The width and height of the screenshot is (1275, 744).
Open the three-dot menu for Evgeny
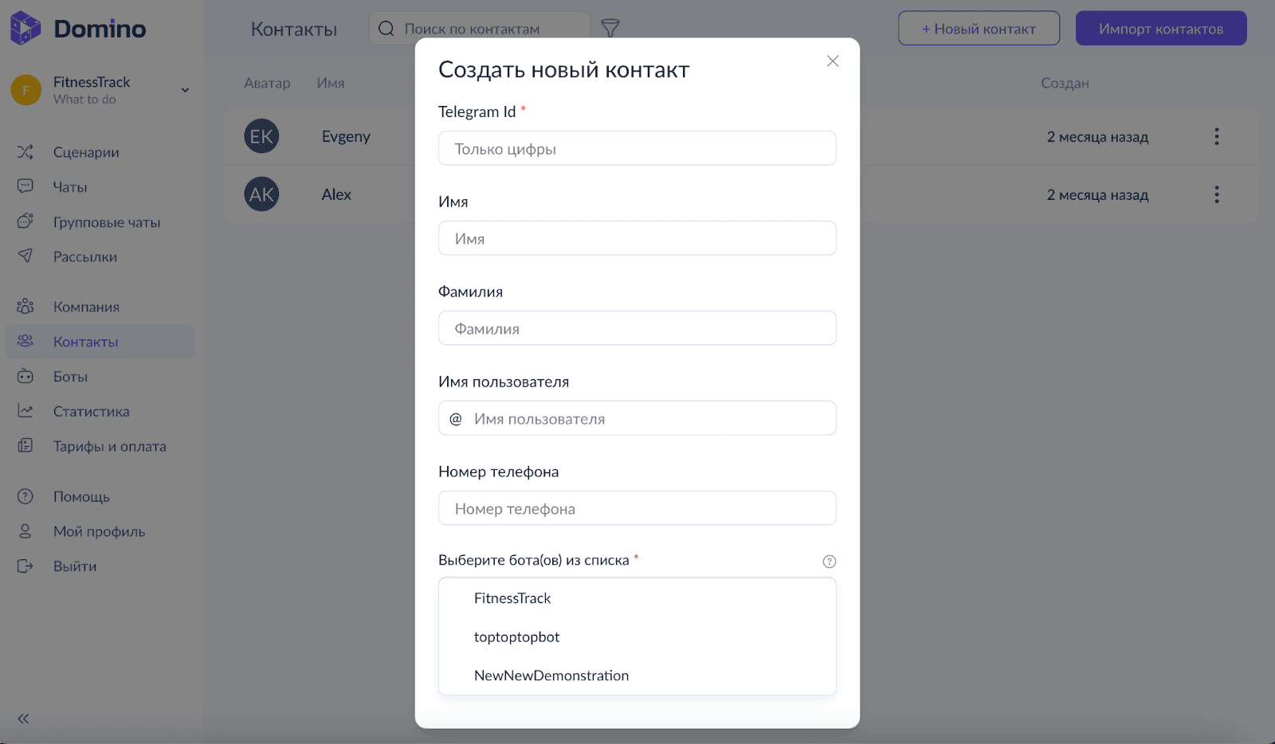pyautogui.click(x=1217, y=136)
